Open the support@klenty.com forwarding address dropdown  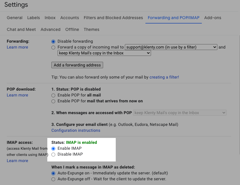pyautogui.click(x=171, y=47)
